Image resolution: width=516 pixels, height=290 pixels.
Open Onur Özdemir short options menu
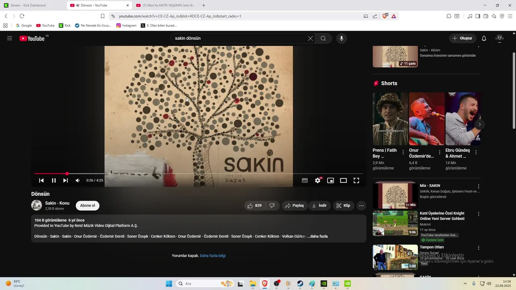[439, 152]
